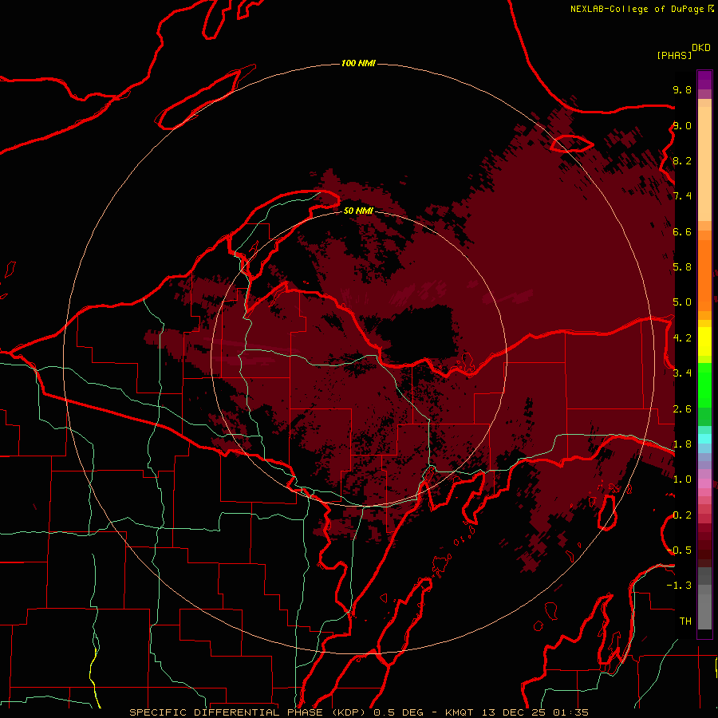
Task: Click the 1.0 color scale value
Action: pyautogui.click(x=682, y=479)
